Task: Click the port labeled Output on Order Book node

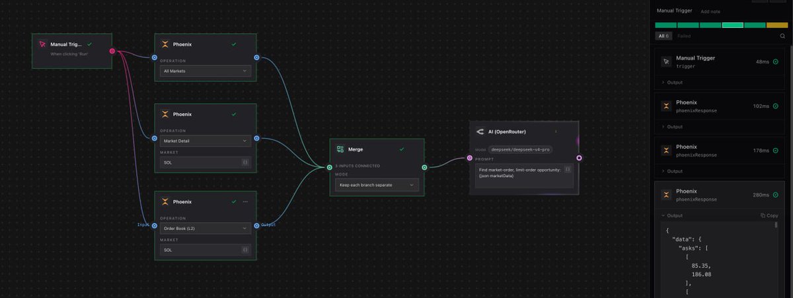Action: tap(256, 225)
